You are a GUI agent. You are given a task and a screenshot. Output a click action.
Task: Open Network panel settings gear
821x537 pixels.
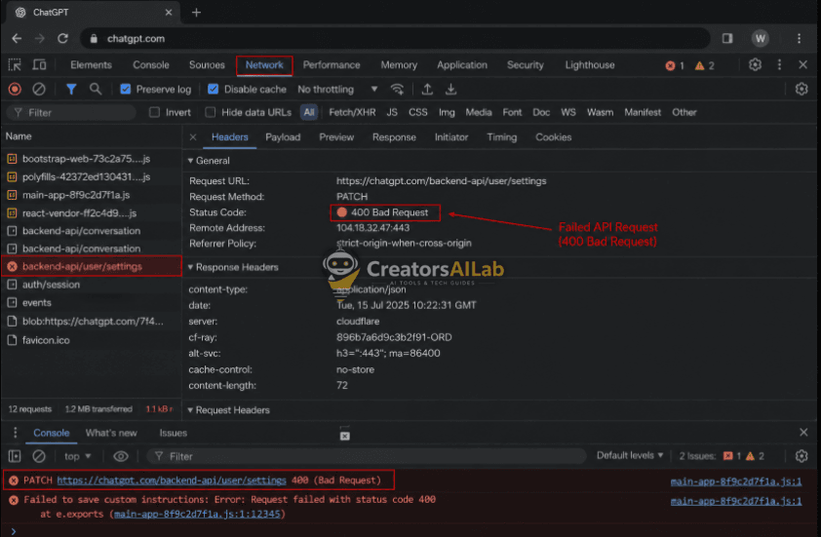point(801,89)
